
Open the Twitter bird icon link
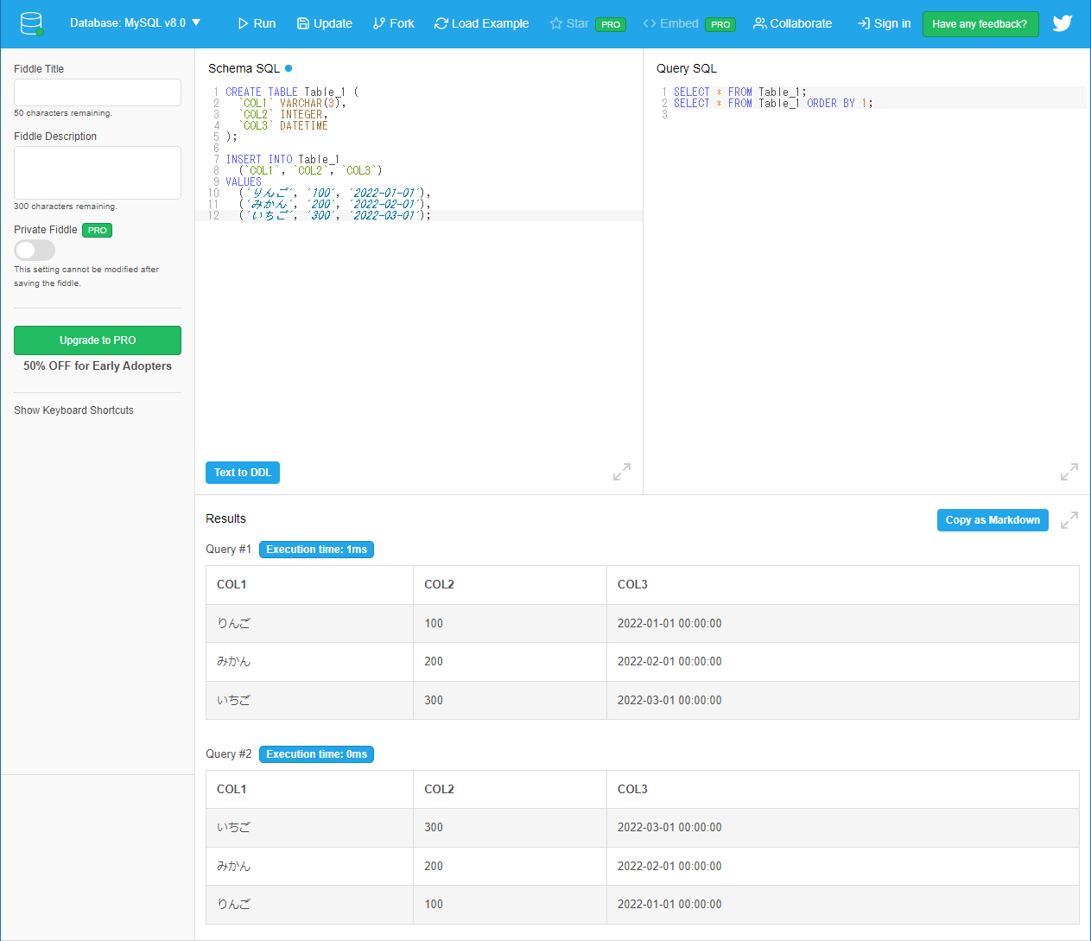pos(1062,23)
